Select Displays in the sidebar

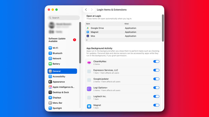62,97
